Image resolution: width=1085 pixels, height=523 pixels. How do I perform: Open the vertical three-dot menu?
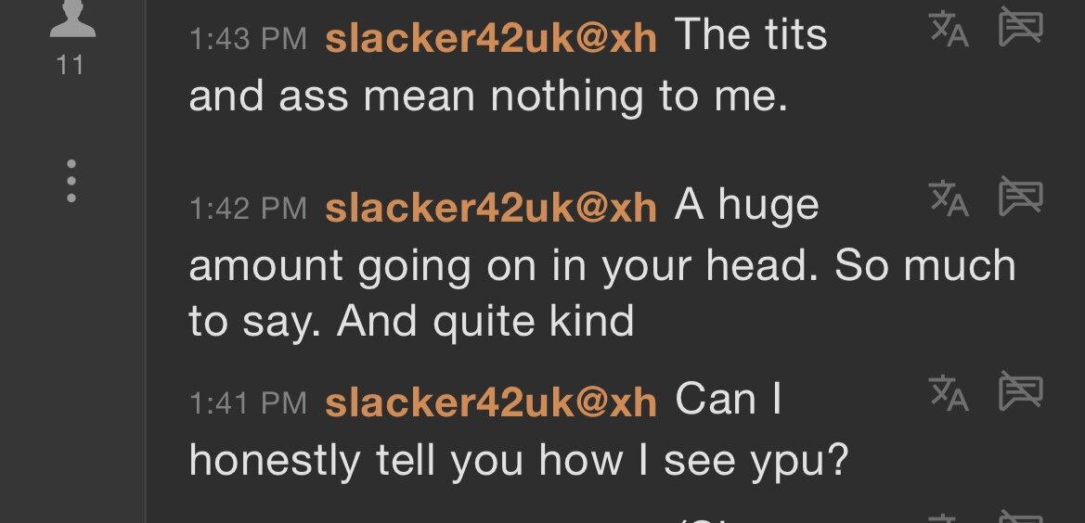pyautogui.click(x=71, y=182)
